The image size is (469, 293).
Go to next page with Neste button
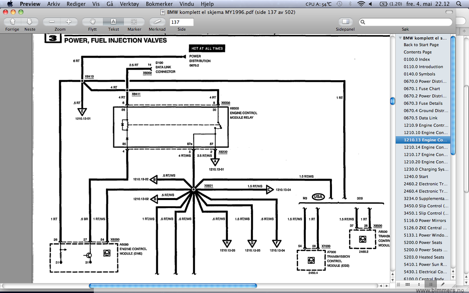click(30, 22)
